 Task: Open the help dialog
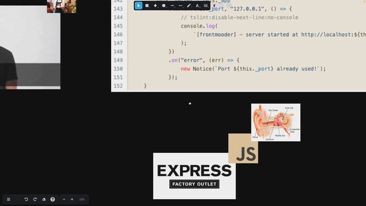[53, 200]
